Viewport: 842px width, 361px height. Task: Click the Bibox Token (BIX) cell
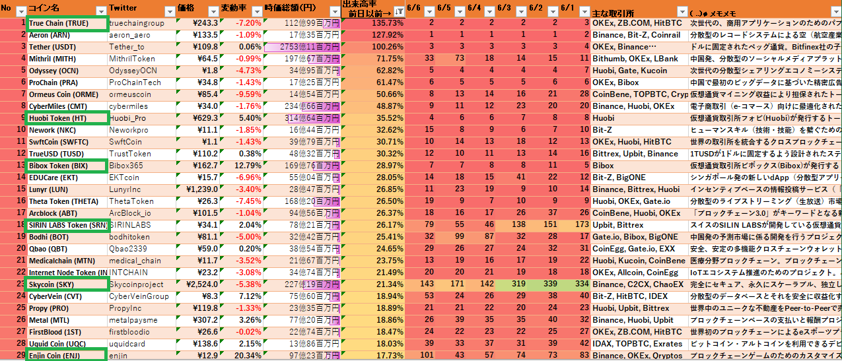coord(67,166)
